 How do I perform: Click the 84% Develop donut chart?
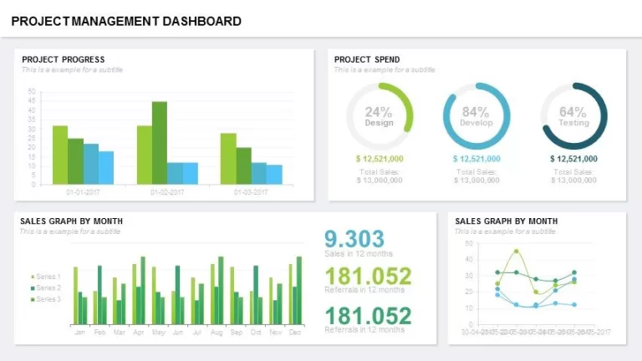pos(476,116)
